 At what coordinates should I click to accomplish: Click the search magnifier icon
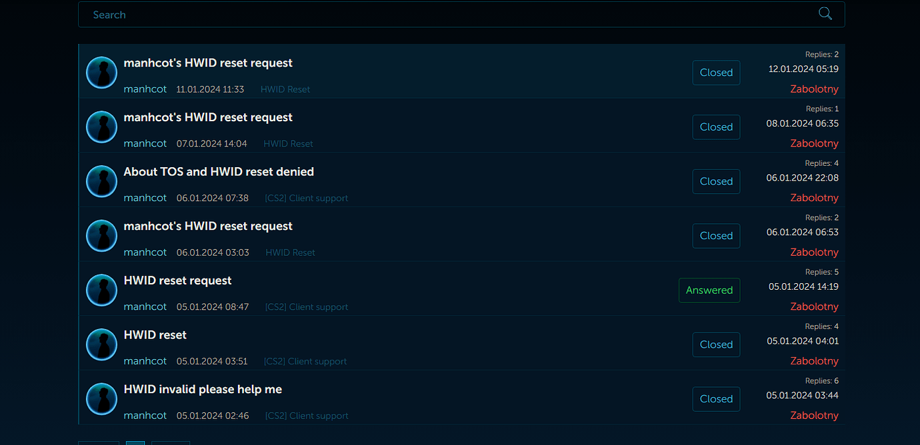point(825,14)
